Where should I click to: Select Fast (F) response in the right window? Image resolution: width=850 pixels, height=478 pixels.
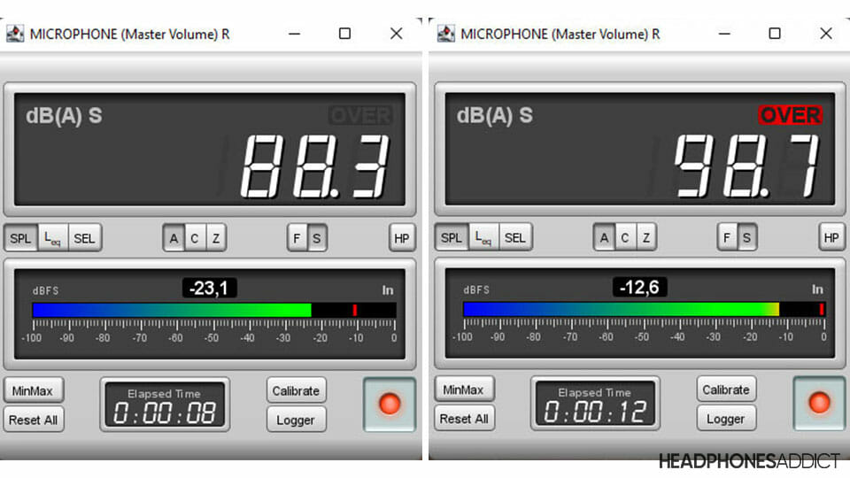[727, 237]
